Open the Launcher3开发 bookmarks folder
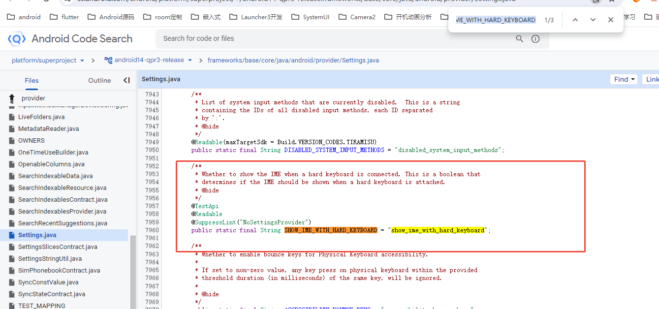The image size is (659, 309). click(x=256, y=17)
